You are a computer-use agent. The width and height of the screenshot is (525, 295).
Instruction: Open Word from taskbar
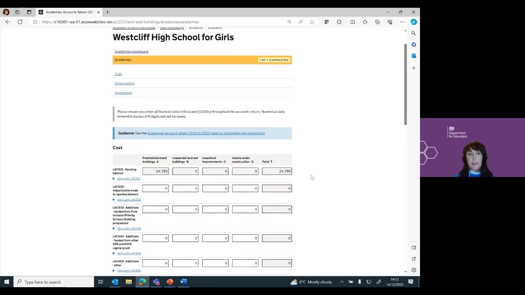click(183, 282)
